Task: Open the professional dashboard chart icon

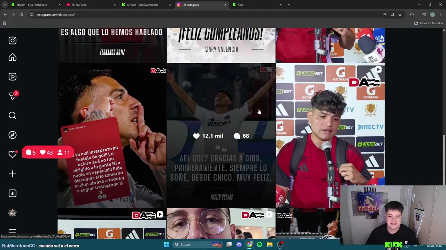Action: pos(13,193)
